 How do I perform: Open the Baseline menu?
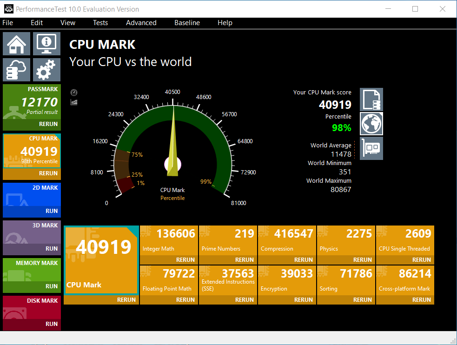click(187, 23)
